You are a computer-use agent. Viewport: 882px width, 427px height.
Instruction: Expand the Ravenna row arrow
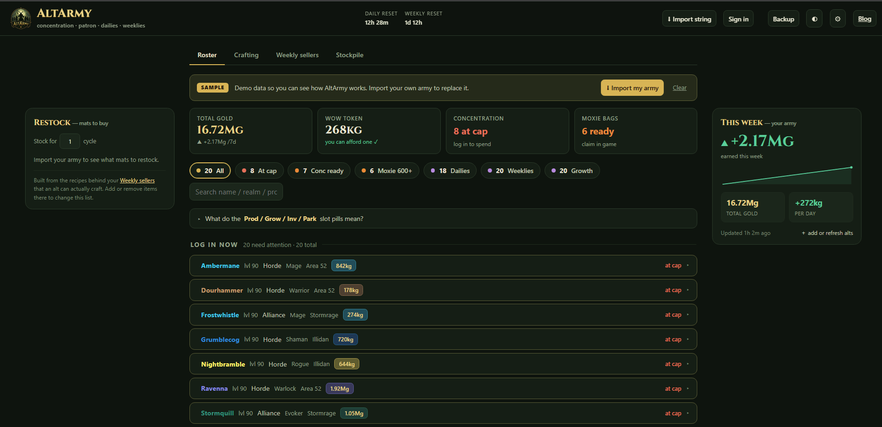(687, 389)
